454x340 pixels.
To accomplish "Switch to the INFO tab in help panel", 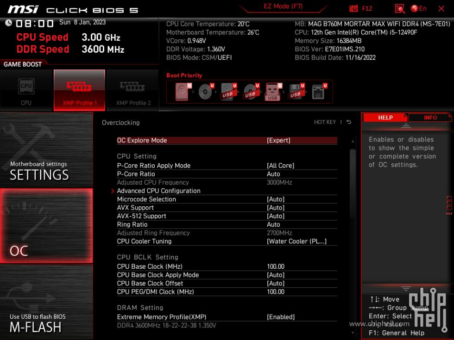I will (430, 117).
